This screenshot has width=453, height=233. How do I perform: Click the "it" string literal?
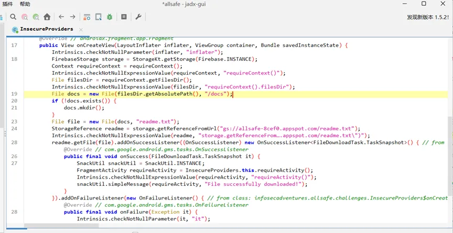click(199, 219)
